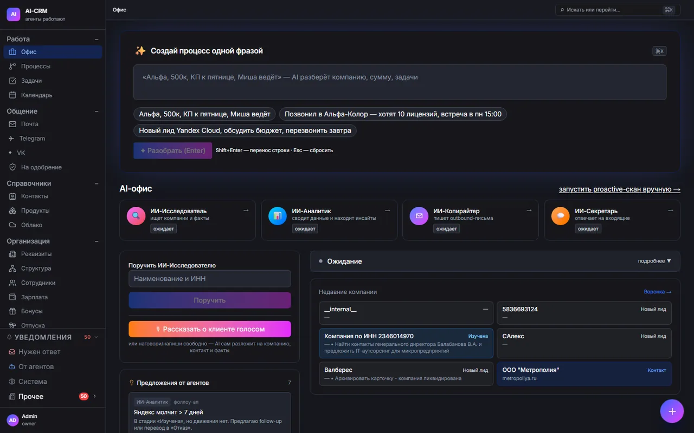Open the ИИ-Аналитик agent avatar
The width and height of the screenshot is (694, 433).
277,216
